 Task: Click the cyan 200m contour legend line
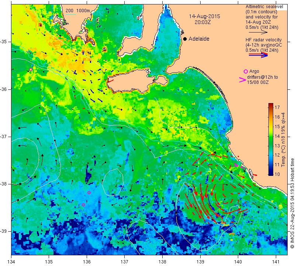coord(70,14)
